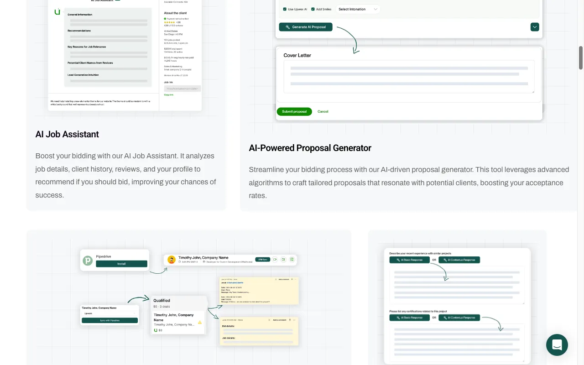Click the Upwex logo in AI Job Assistant
The width and height of the screenshot is (584, 365).
click(57, 12)
